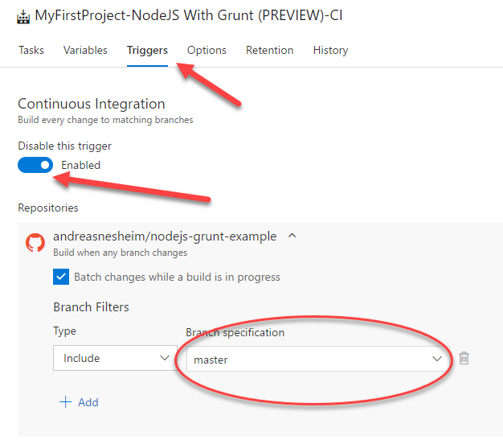Click the Build when any branch changes text

pyautogui.click(x=120, y=253)
